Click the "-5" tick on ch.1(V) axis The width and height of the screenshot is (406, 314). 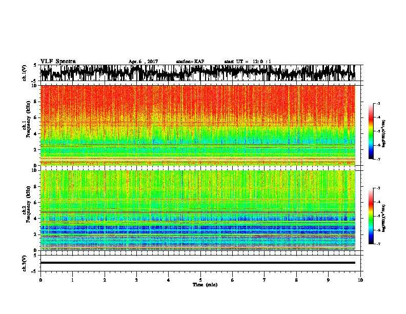pos(34,81)
